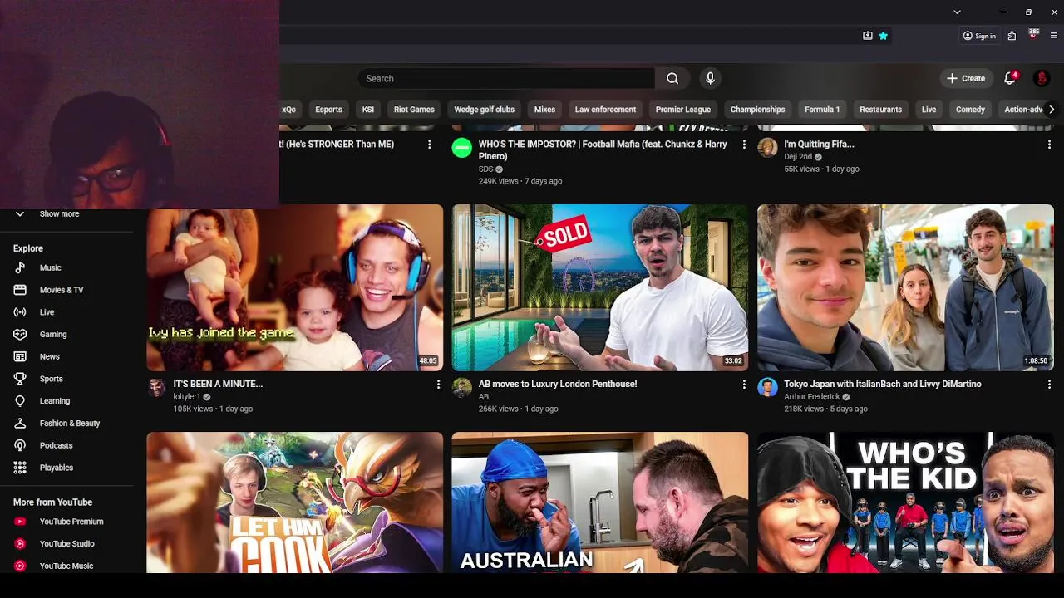Select the Comedy chip
This screenshot has height=598, width=1064.
pyautogui.click(x=970, y=110)
